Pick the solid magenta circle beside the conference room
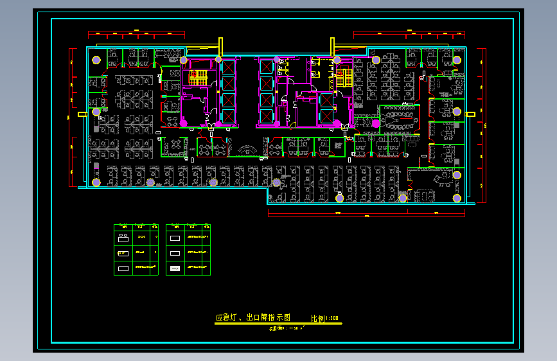Image resolution: width=557 pixels, height=361 pixels. [376, 123]
